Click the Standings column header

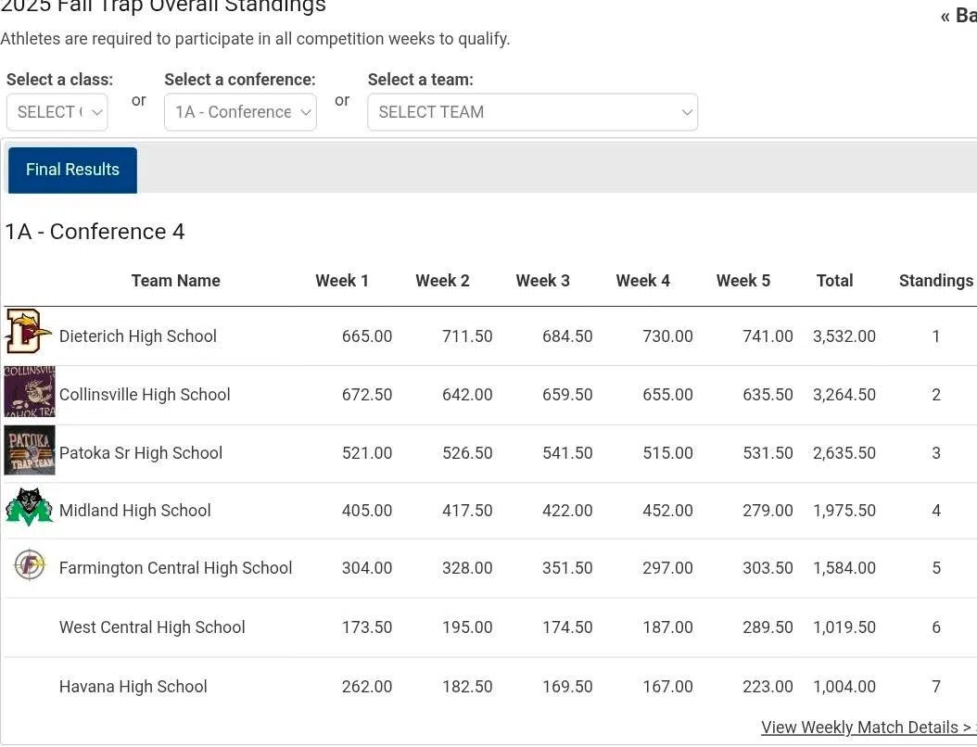[935, 281]
